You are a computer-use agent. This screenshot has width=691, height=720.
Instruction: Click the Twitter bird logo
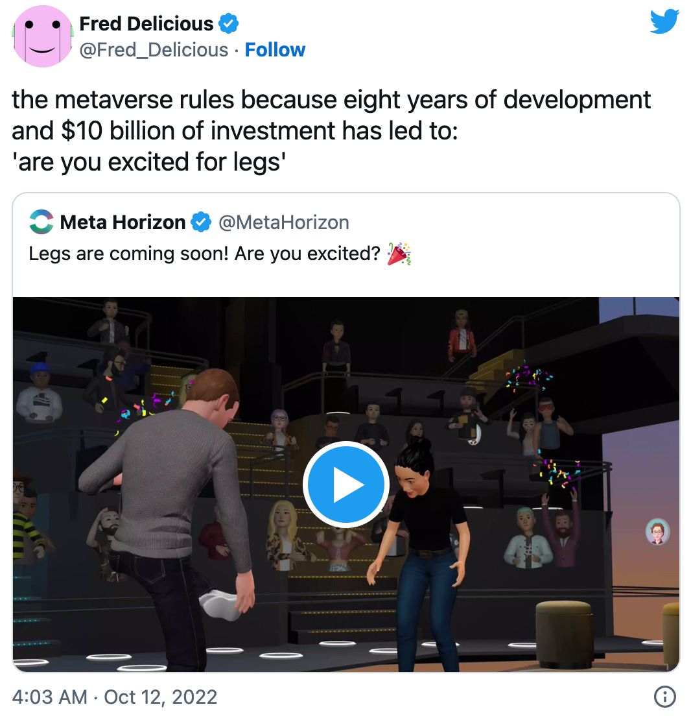tap(664, 23)
